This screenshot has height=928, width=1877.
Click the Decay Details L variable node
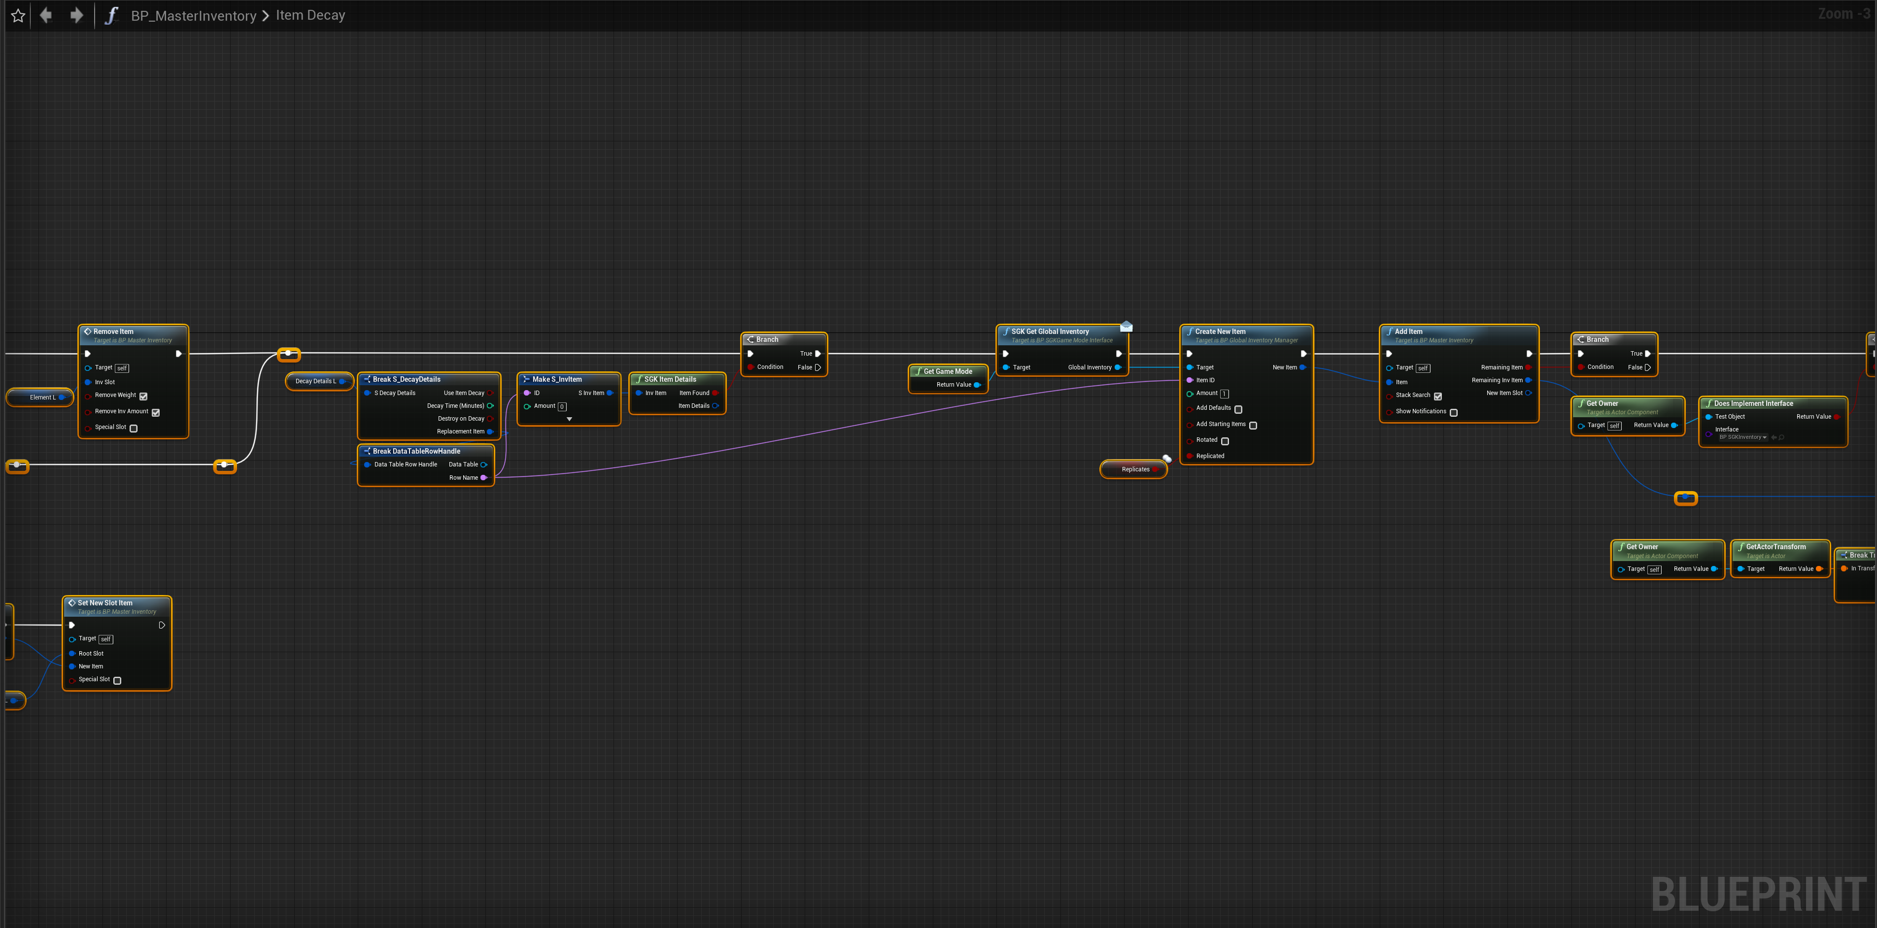click(316, 382)
